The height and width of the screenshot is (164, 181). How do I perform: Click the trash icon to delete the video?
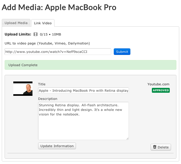click(155, 147)
